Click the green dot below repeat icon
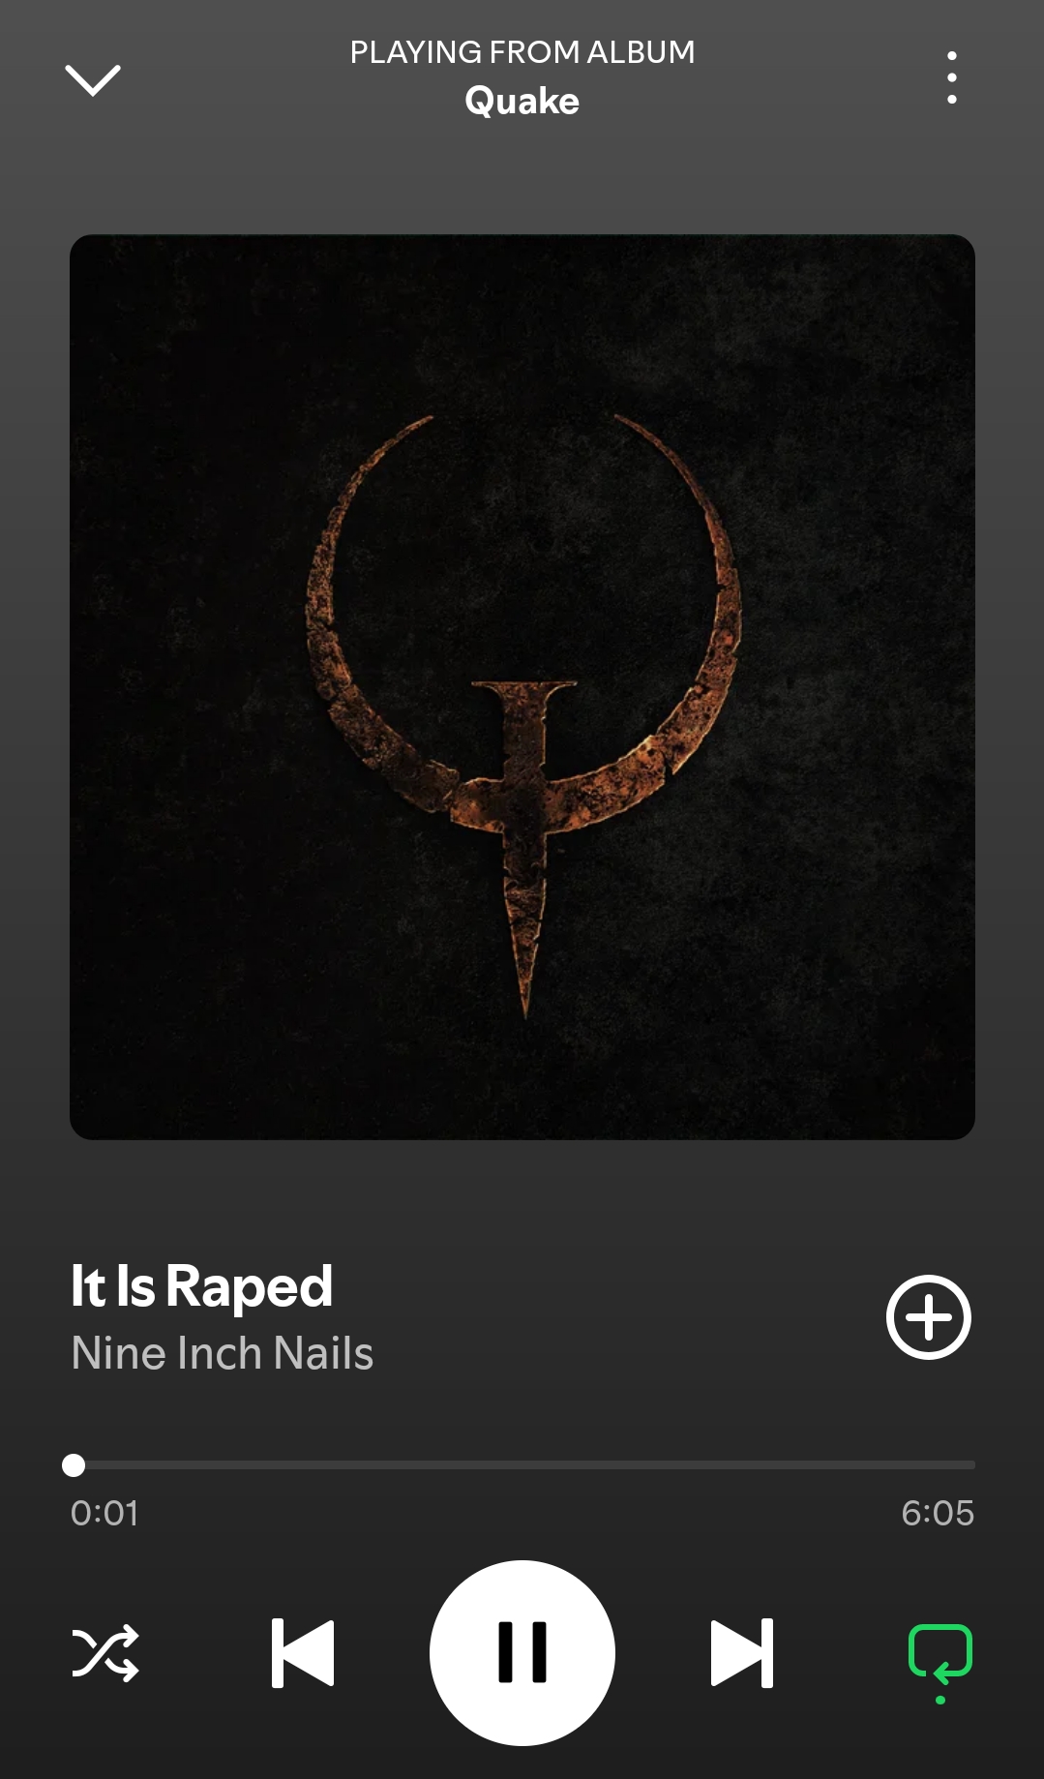The height and width of the screenshot is (1779, 1044). (940, 1701)
